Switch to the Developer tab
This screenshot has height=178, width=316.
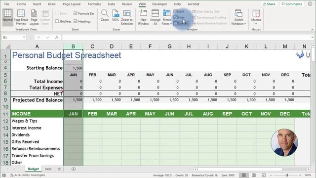point(159,4)
